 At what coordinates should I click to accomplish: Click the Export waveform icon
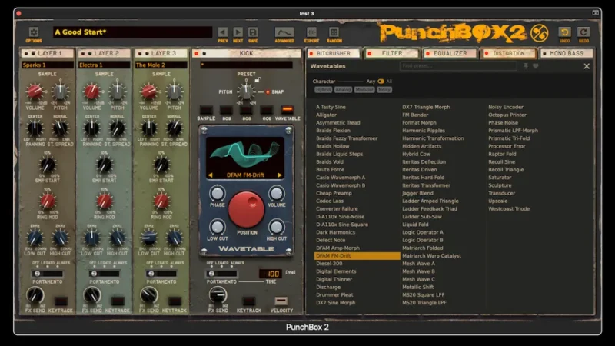point(311,32)
